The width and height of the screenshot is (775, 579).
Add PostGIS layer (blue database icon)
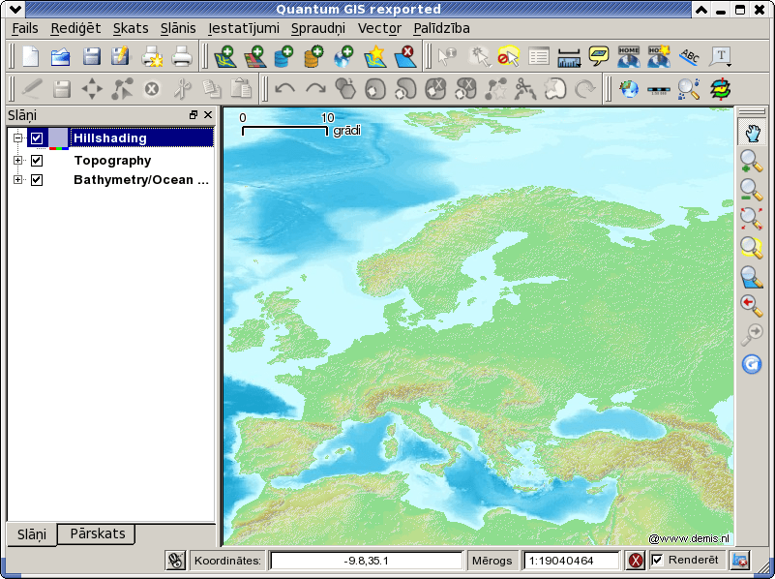click(x=284, y=56)
